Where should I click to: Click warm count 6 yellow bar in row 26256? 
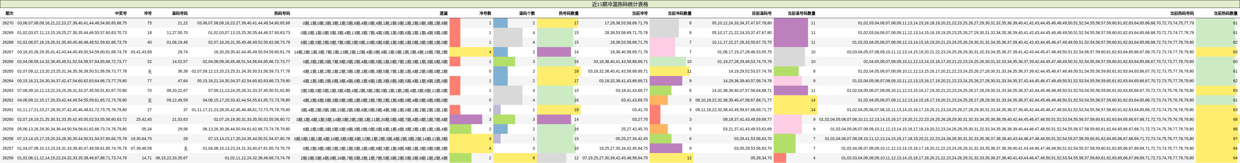pos(515,158)
